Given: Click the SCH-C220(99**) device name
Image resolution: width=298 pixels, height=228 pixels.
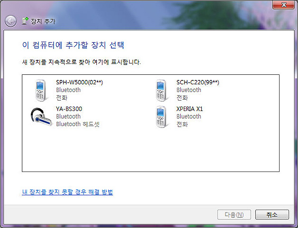Looking at the screenshot, I should coord(198,82).
